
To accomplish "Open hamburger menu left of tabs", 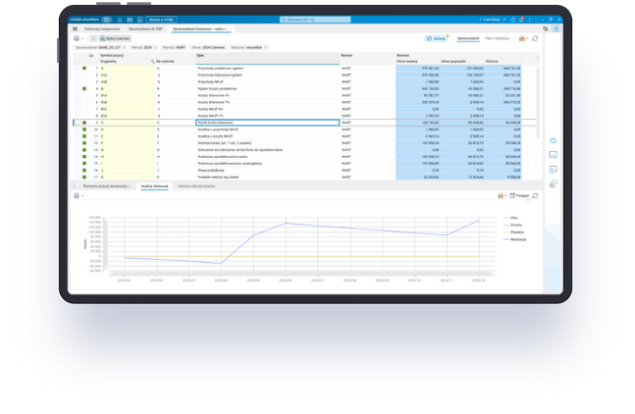I will (75, 28).
